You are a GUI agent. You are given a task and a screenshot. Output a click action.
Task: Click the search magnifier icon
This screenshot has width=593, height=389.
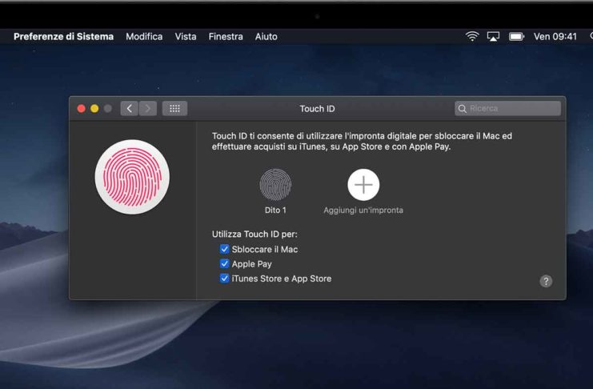click(462, 109)
